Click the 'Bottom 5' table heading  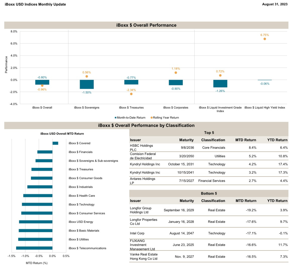[x=209, y=193]
